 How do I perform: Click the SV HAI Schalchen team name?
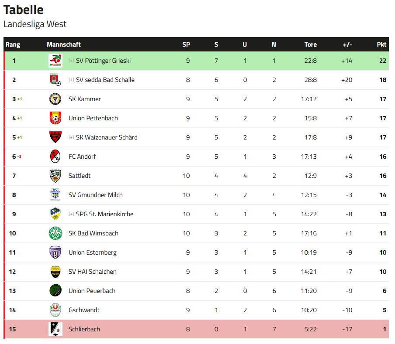click(93, 272)
